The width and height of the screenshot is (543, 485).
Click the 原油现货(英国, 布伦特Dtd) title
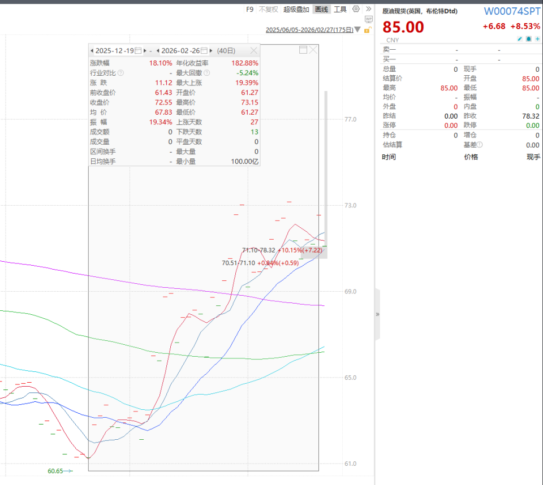[420, 11]
